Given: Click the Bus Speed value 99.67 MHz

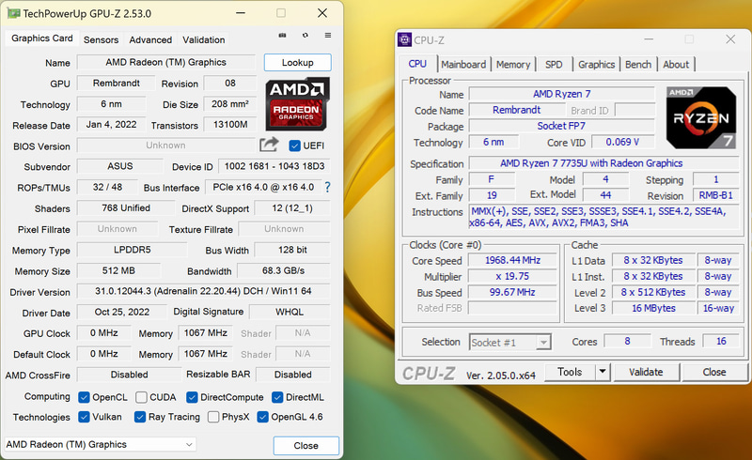Looking at the screenshot, I should point(512,292).
